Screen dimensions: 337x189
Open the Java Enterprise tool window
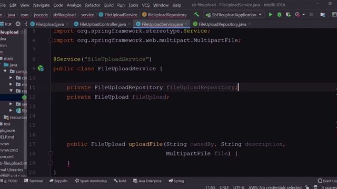(147, 181)
